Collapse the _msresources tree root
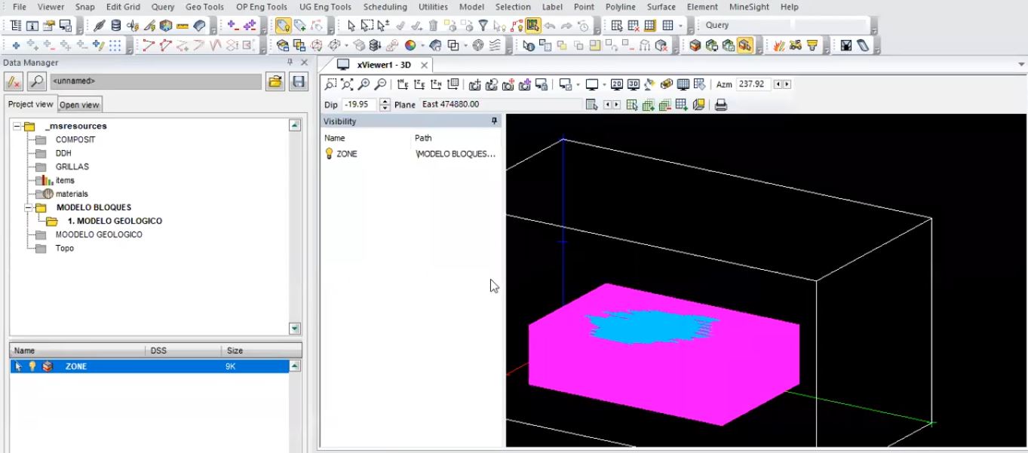The image size is (1028, 453). [17, 127]
